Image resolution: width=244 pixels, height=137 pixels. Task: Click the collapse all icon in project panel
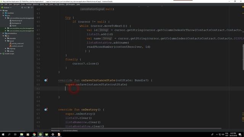tap(25, 8)
